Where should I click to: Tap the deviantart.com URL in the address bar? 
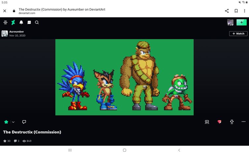point(27,13)
